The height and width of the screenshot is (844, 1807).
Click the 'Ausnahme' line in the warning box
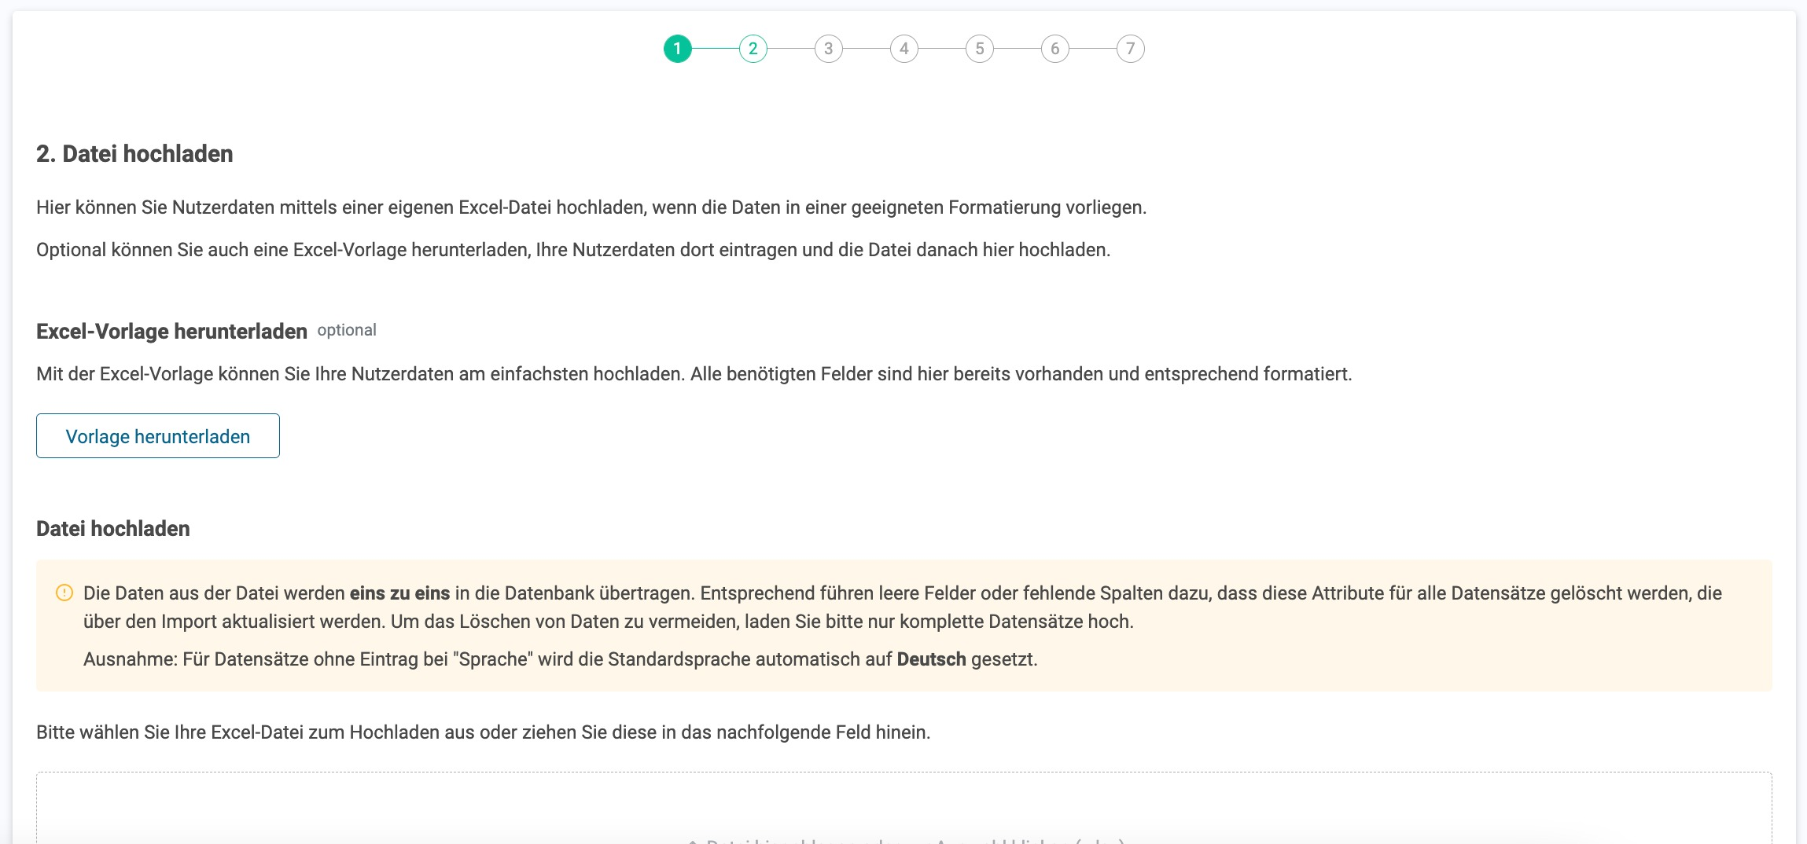click(x=560, y=659)
